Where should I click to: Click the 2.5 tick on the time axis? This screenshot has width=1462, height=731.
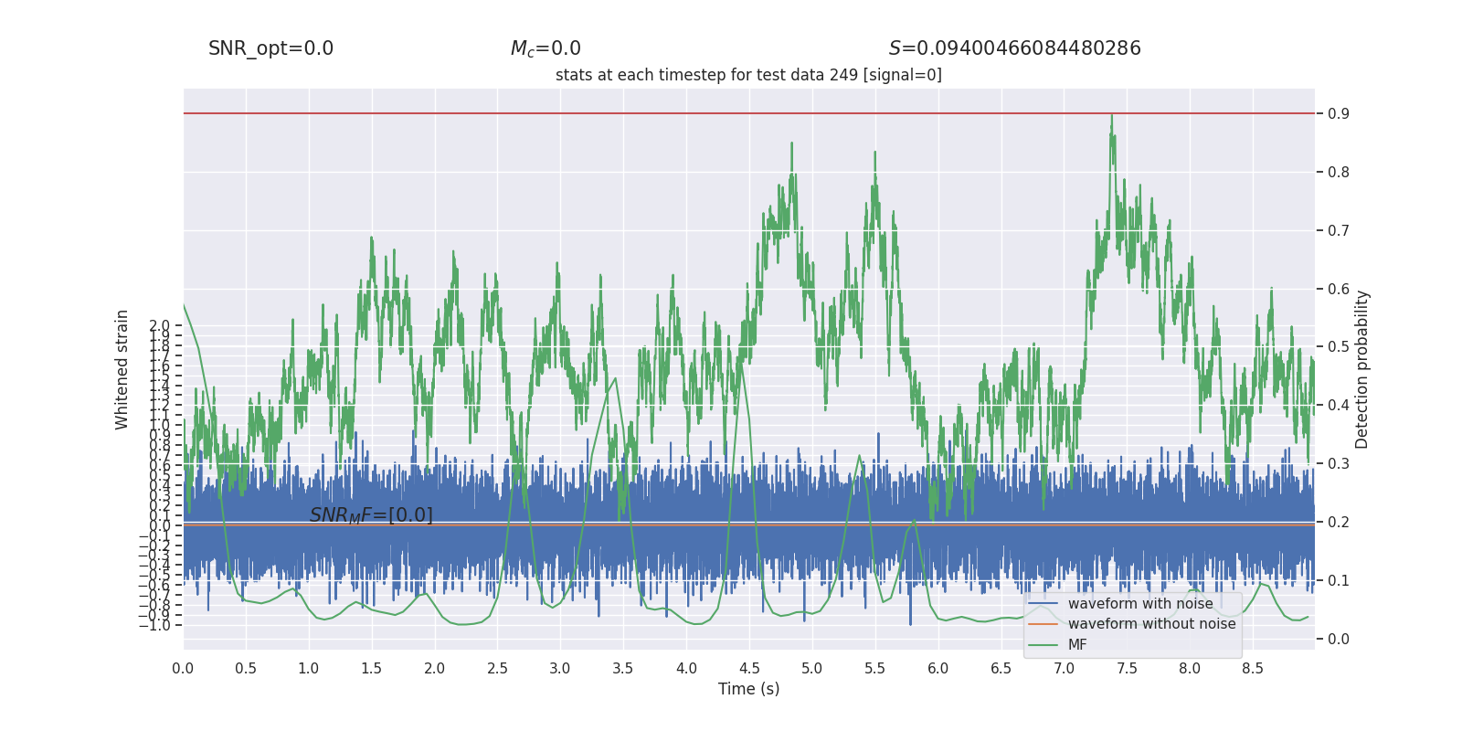click(x=497, y=669)
